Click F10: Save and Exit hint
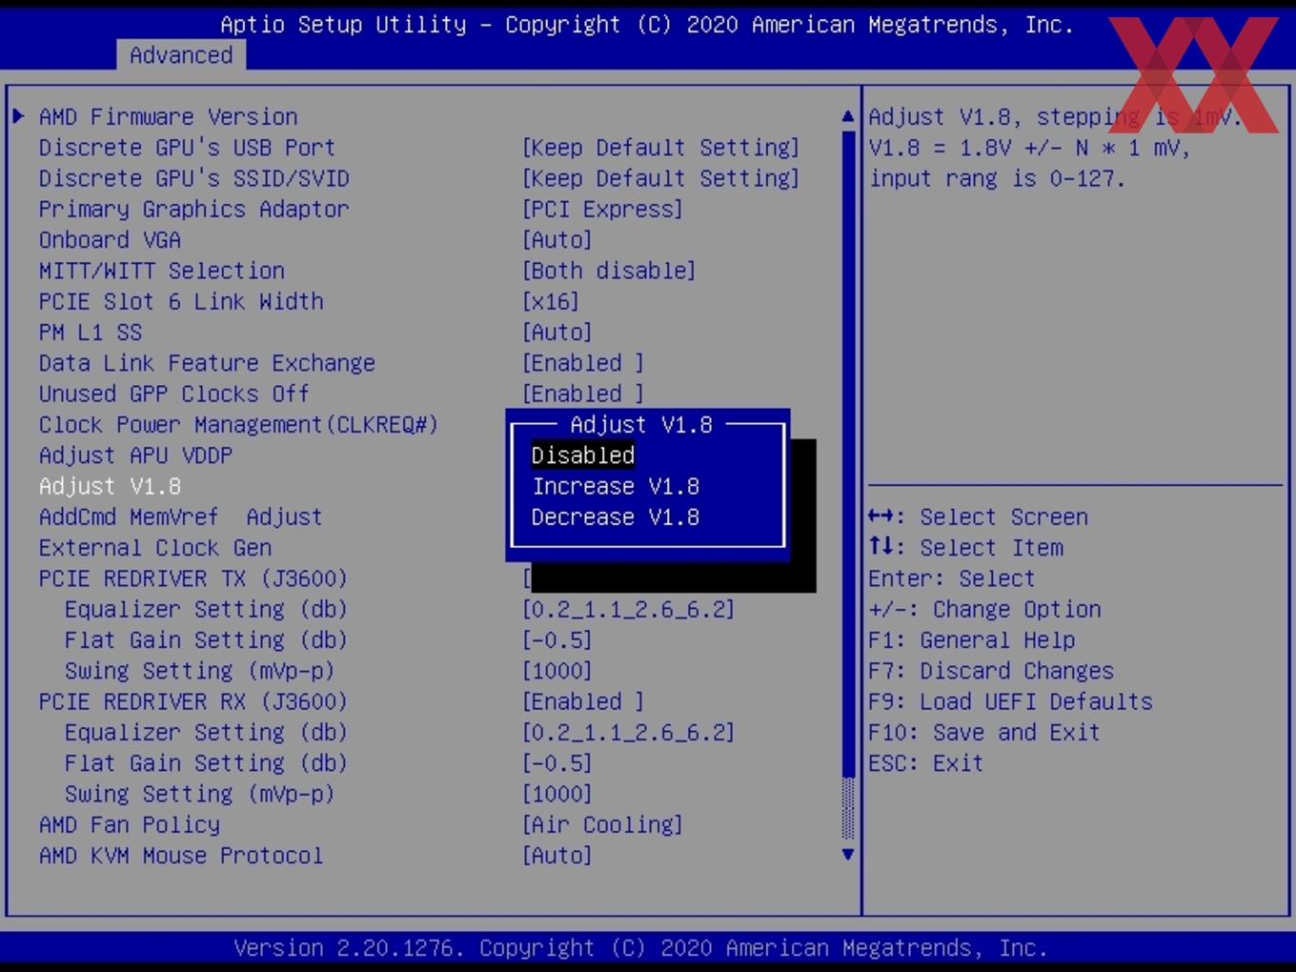The image size is (1296, 972). 984,733
